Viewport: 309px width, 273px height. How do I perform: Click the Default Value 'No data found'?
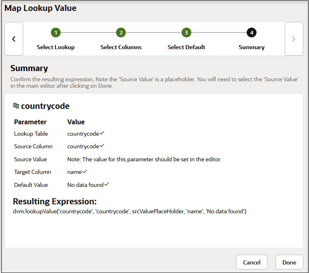coord(85,185)
